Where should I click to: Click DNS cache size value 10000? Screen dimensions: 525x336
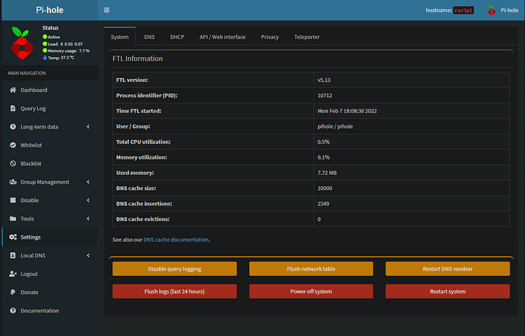pyautogui.click(x=325, y=188)
